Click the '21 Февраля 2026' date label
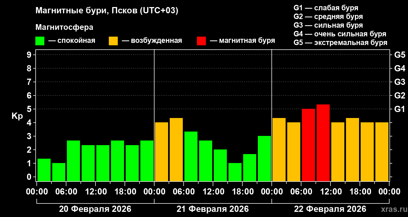The image size is (408, 217). (213, 209)
